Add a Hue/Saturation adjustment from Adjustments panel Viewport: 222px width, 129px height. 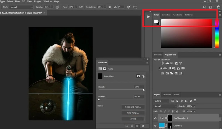160,68
